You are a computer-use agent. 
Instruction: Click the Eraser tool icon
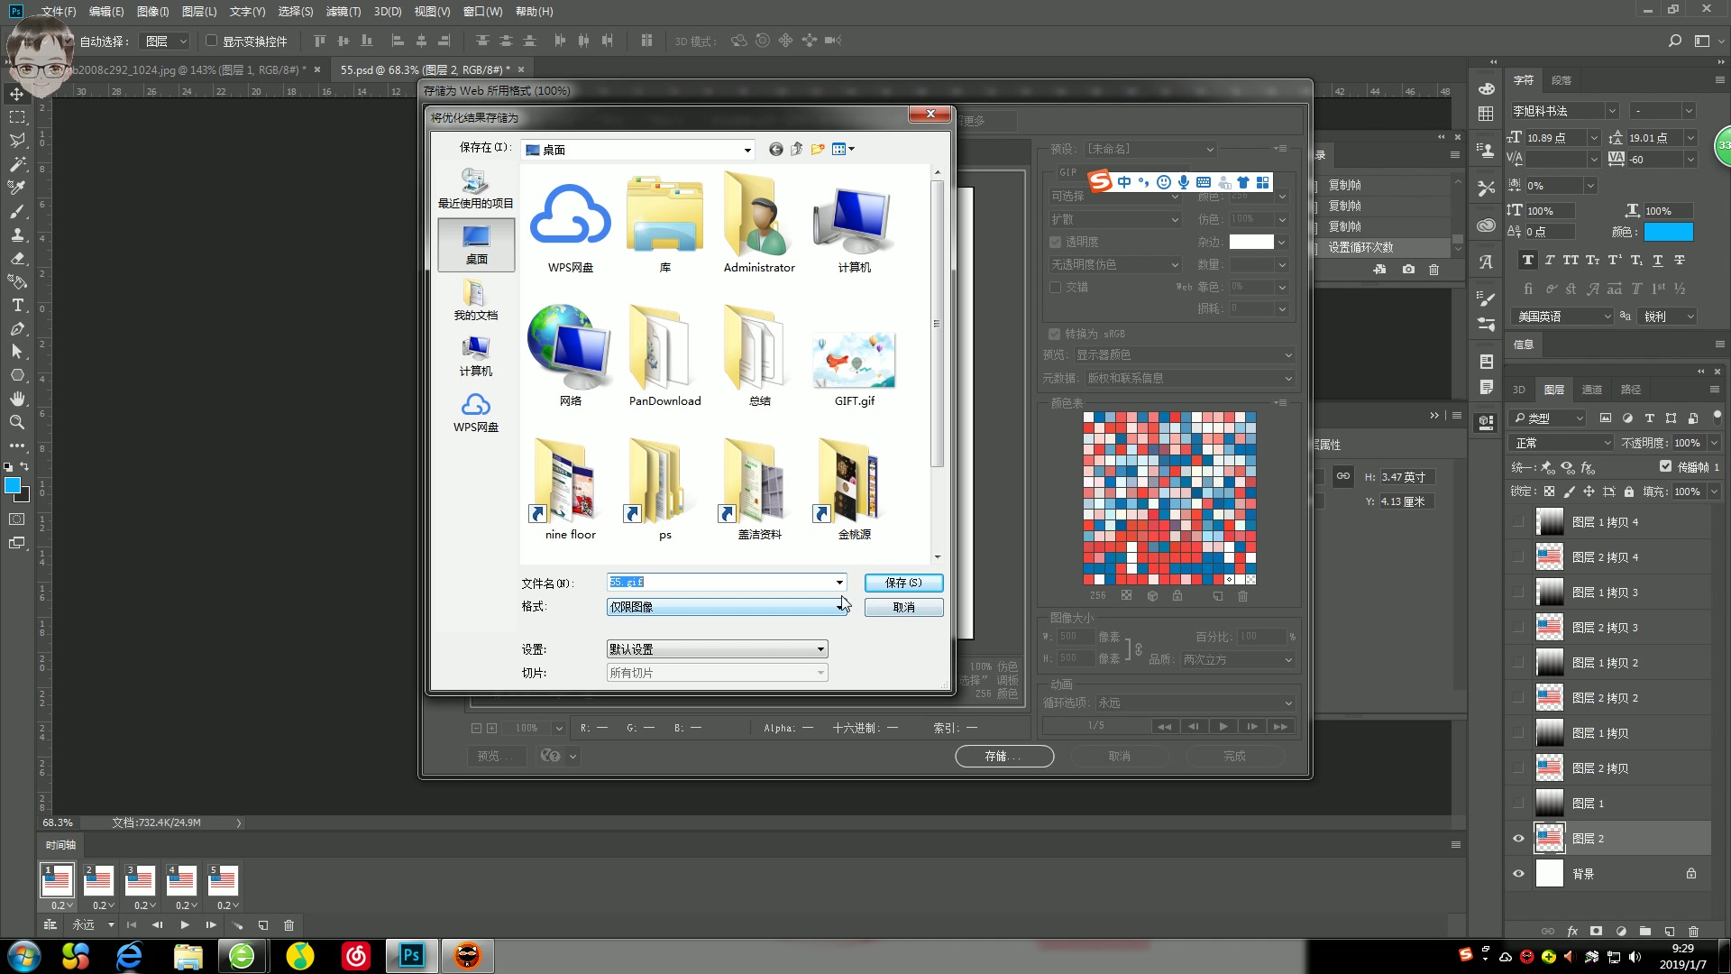point(17,259)
